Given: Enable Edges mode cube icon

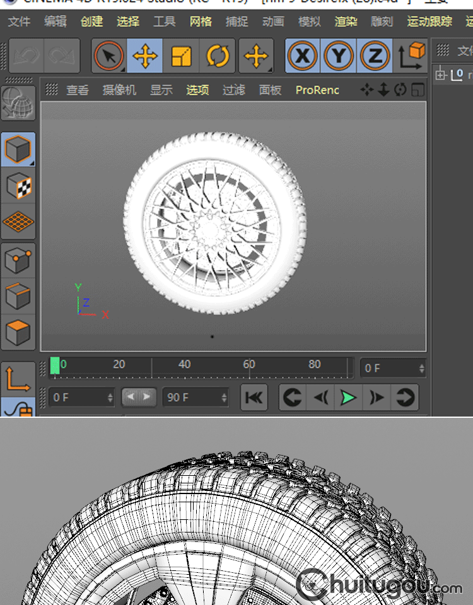Looking at the screenshot, I should tap(18, 296).
